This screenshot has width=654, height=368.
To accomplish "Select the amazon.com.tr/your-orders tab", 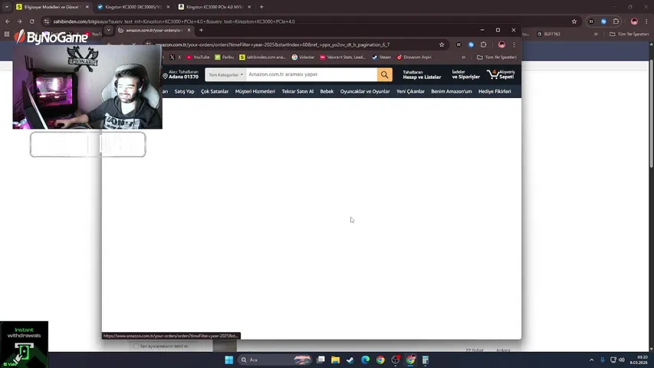I will tap(154, 30).
